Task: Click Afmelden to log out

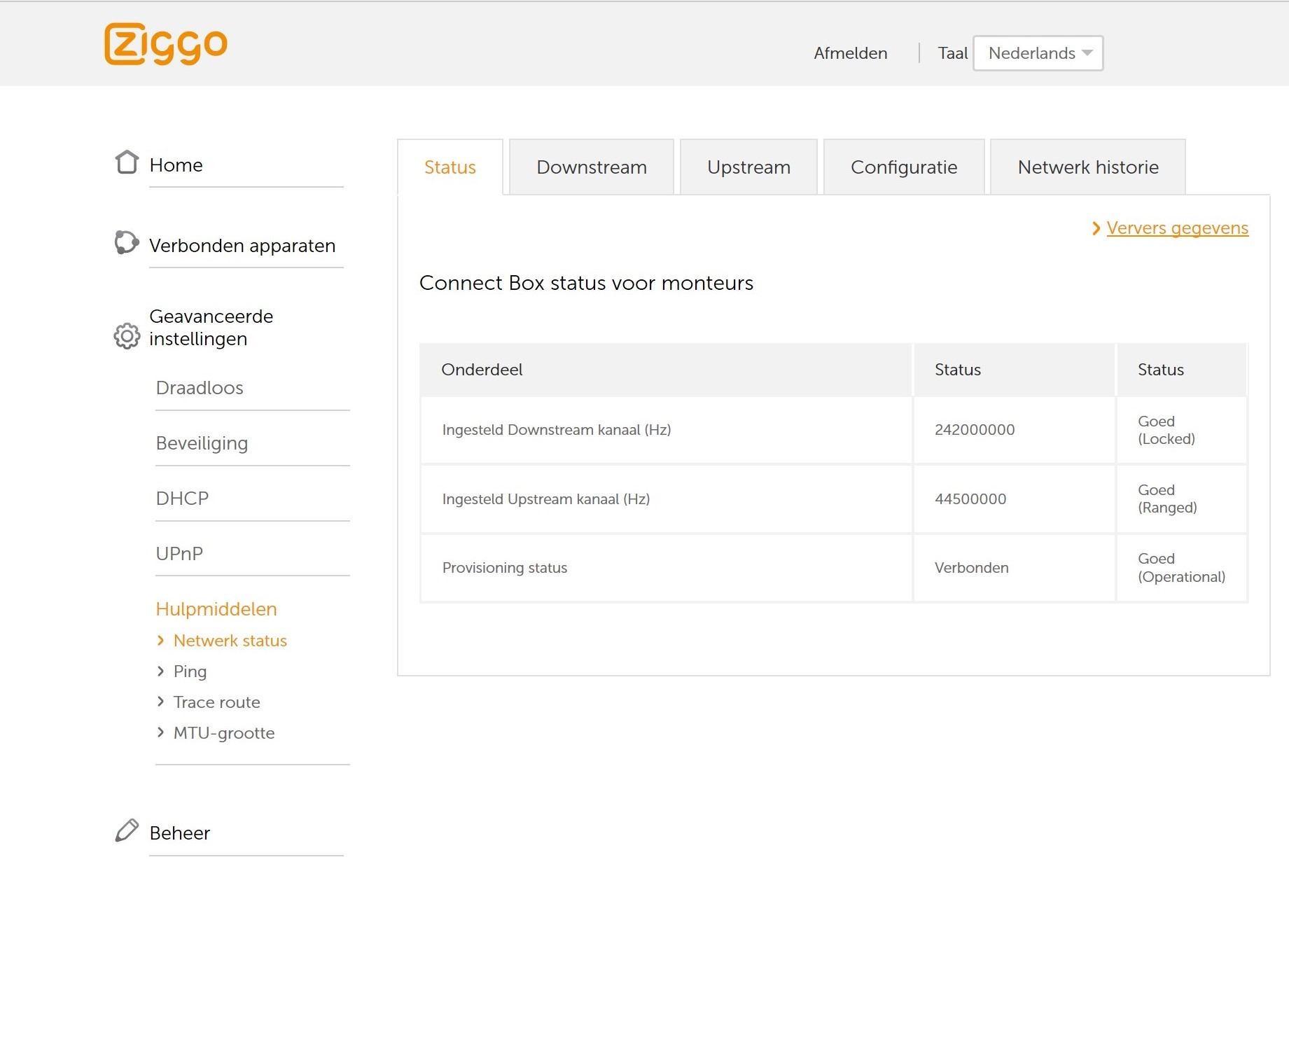Action: 850,53
